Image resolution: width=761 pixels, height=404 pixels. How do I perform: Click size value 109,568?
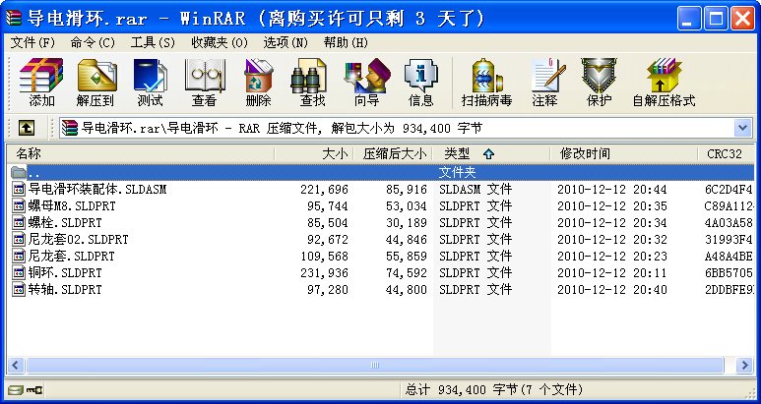pyautogui.click(x=324, y=256)
